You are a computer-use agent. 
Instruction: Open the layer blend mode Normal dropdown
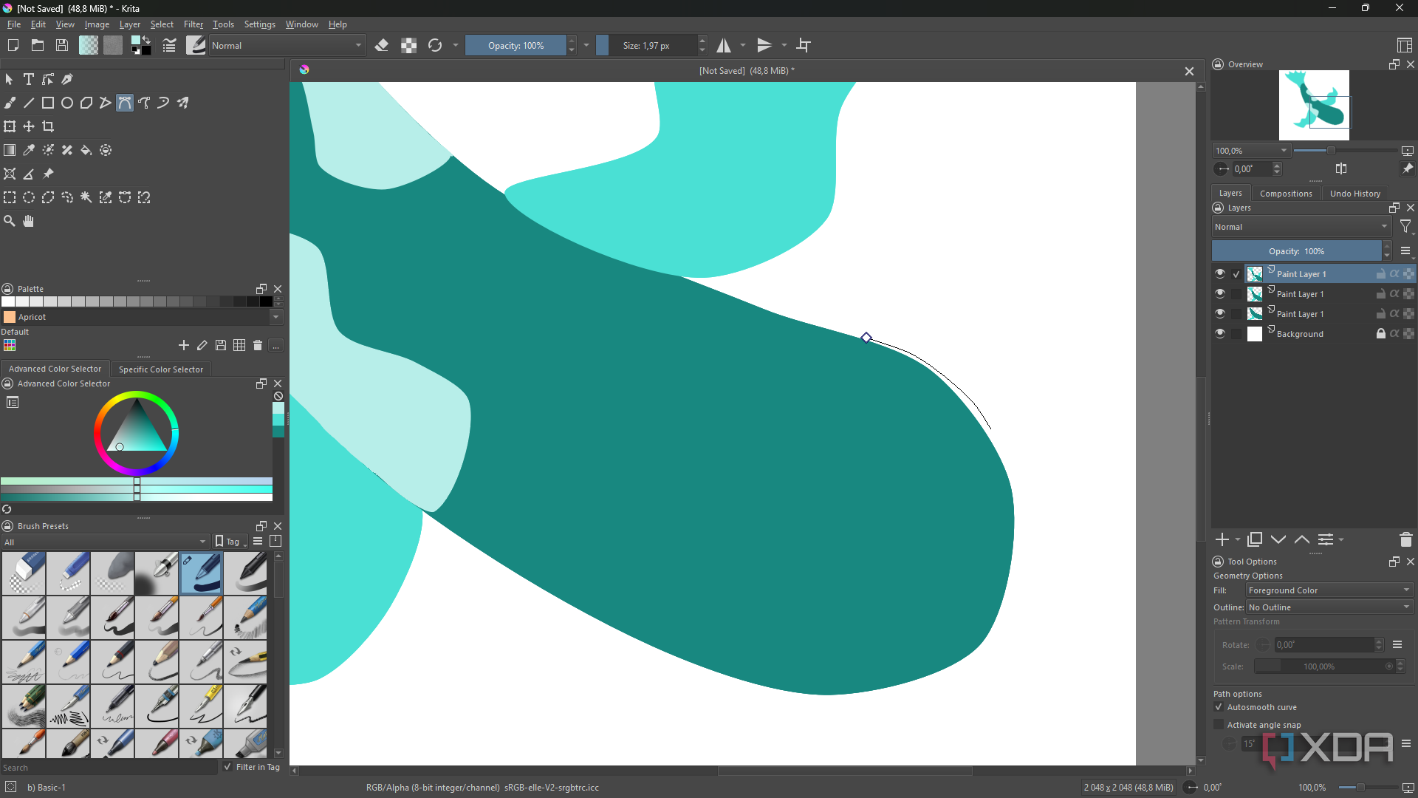1301,227
